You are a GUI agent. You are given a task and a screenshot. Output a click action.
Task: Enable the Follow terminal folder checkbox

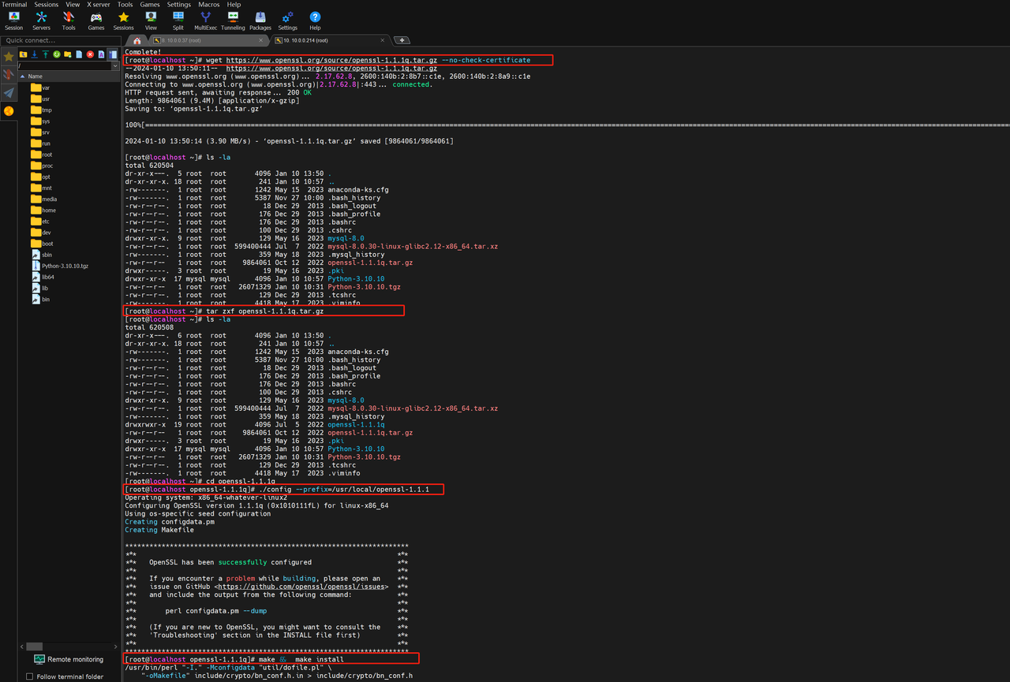click(30, 676)
